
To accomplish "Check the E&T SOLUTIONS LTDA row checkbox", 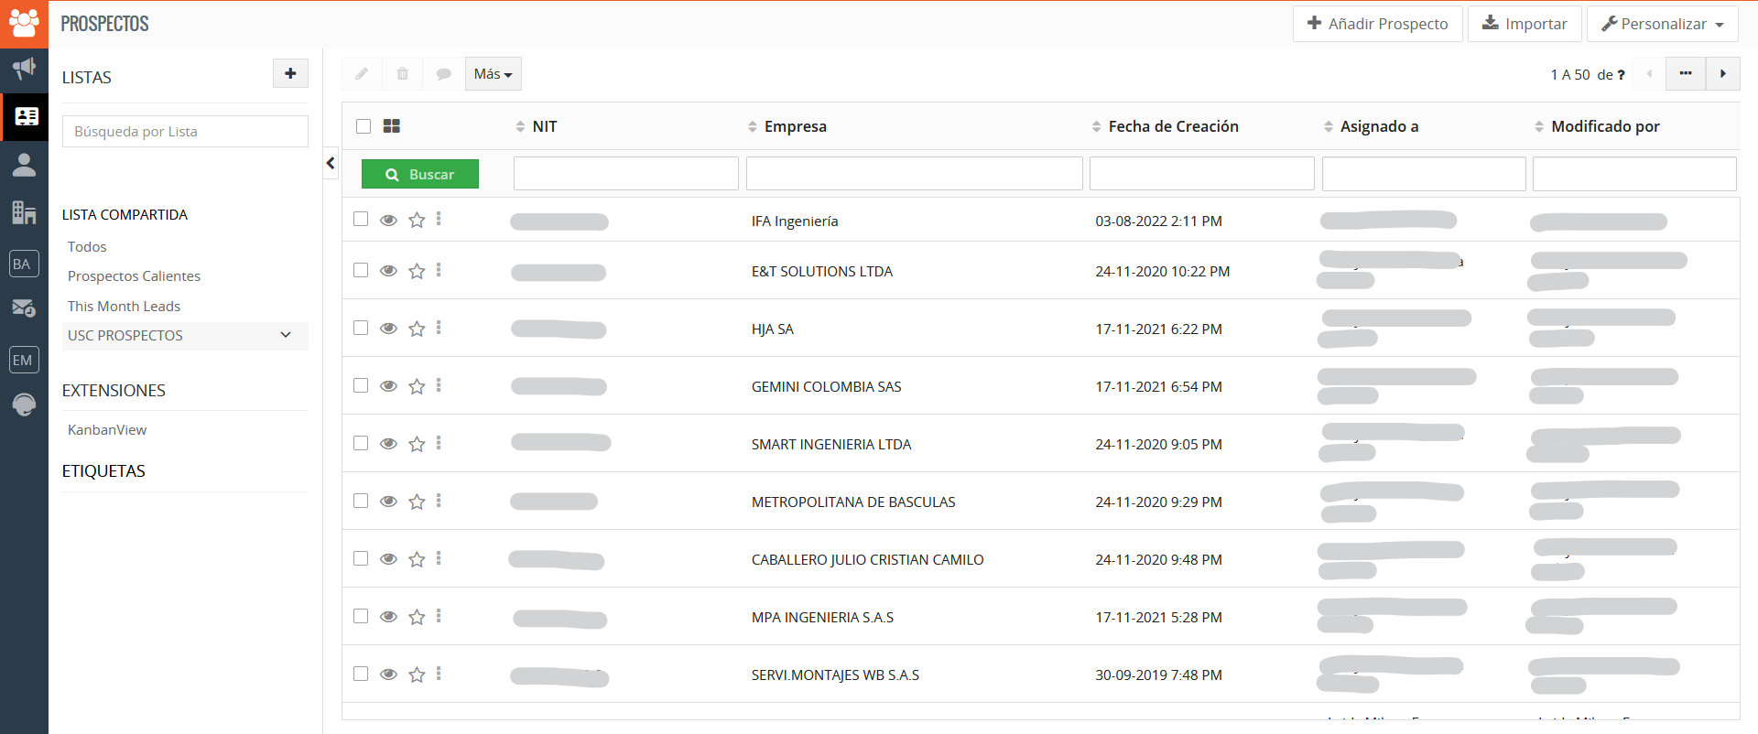I will click(361, 270).
